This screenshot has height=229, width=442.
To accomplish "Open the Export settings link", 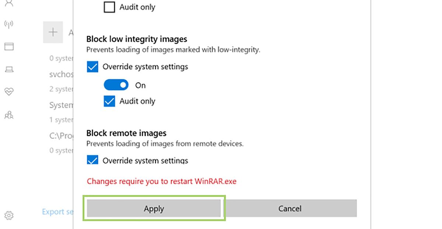I will (x=57, y=212).
